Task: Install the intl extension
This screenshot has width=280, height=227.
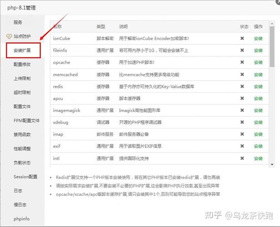Action: (x=258, y=158)
